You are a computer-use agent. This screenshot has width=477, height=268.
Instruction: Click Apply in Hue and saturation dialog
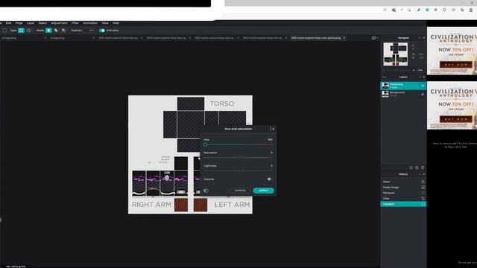263,191
